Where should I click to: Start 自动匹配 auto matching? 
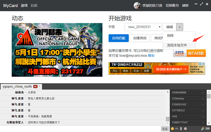[118, 38]
